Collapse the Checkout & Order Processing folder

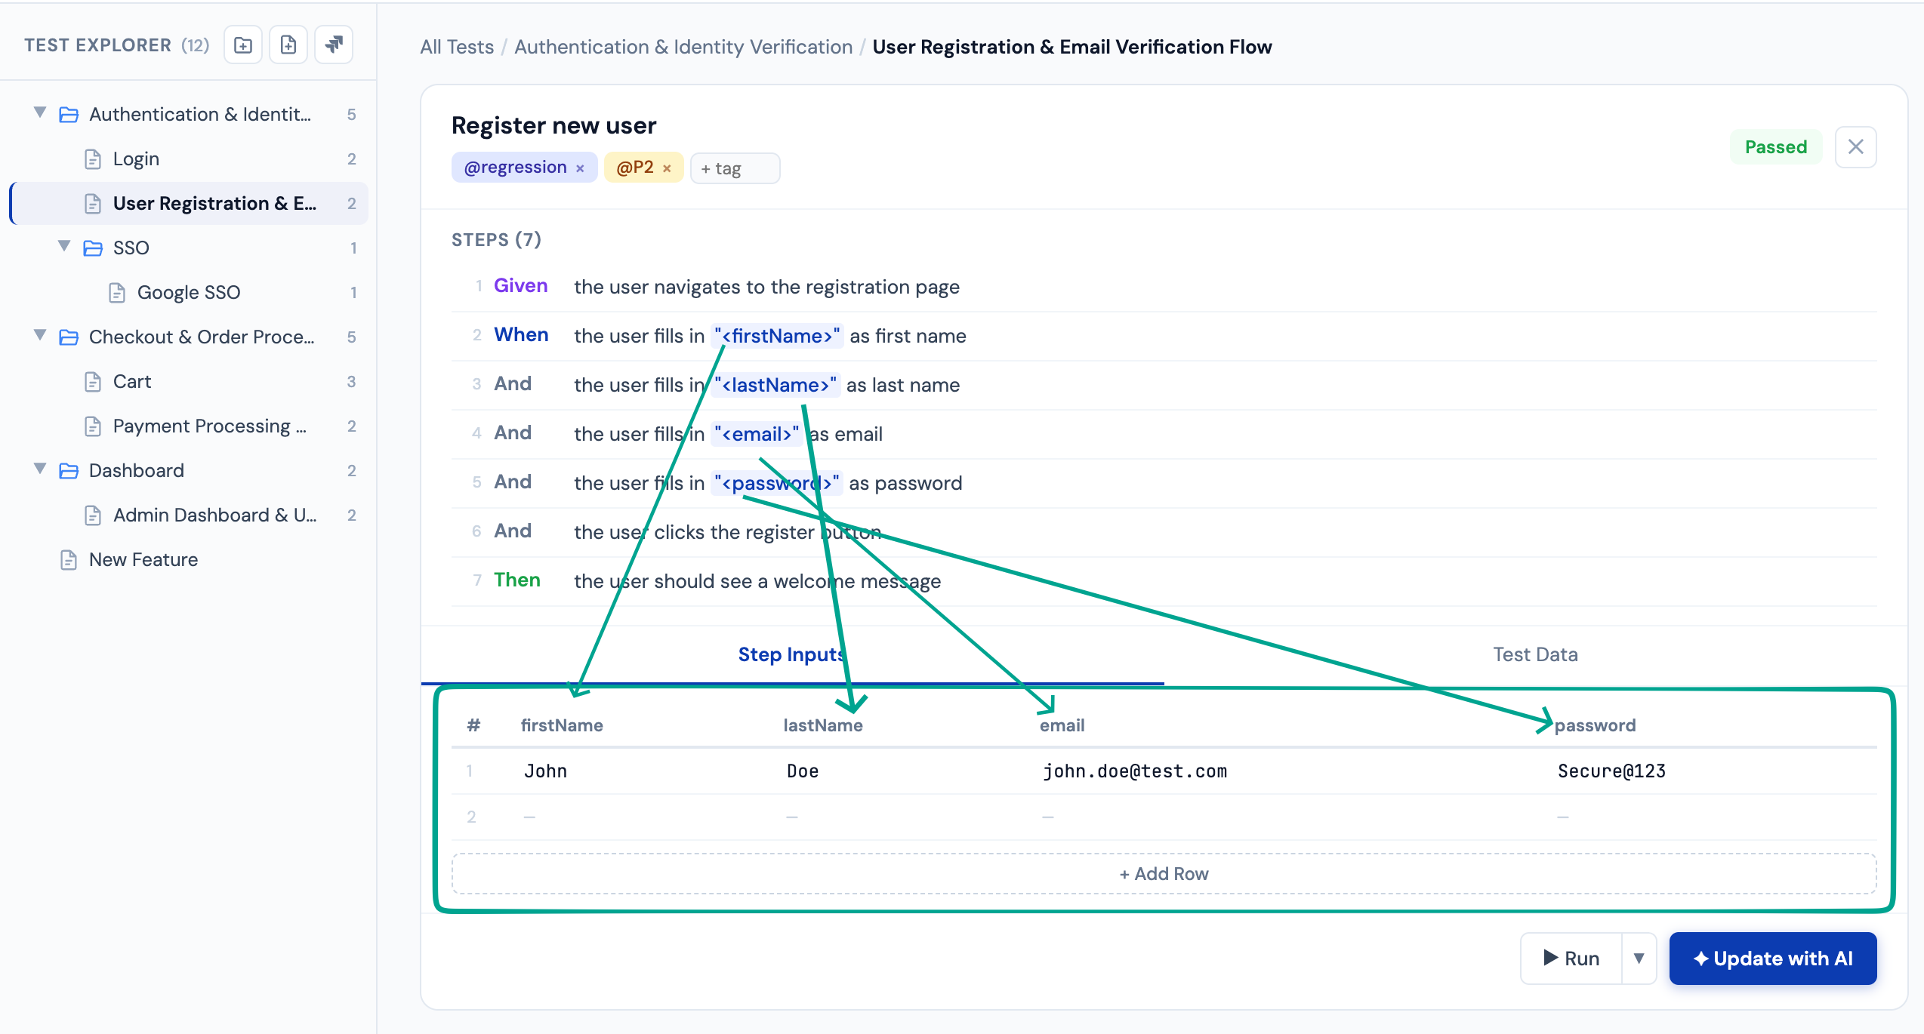coord(40,336)
